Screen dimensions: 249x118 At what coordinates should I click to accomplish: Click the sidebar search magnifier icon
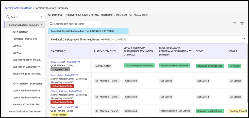[x=8, y=17]
